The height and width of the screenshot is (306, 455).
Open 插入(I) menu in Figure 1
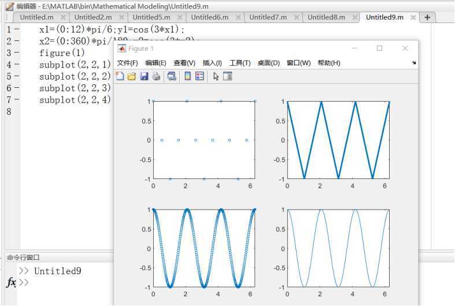point(212,63)
